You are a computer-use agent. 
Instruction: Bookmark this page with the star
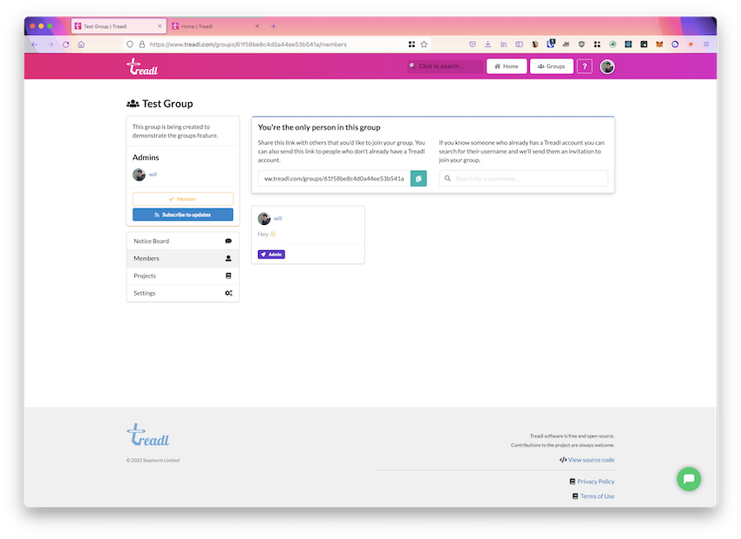pyautogui.click(x=424, y=44)
